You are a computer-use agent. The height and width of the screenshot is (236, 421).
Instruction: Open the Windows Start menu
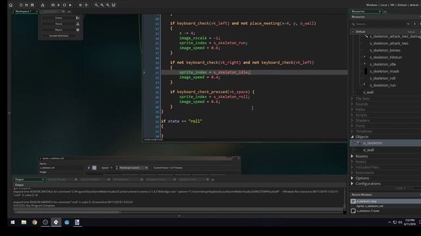[12, 222]
